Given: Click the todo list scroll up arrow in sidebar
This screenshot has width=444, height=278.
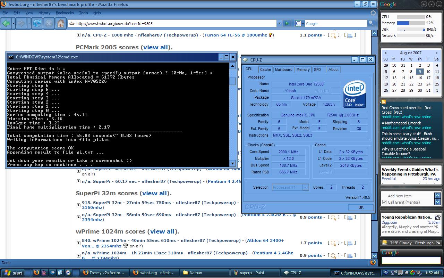Looking at the screenshot, I should click(438, 196).
